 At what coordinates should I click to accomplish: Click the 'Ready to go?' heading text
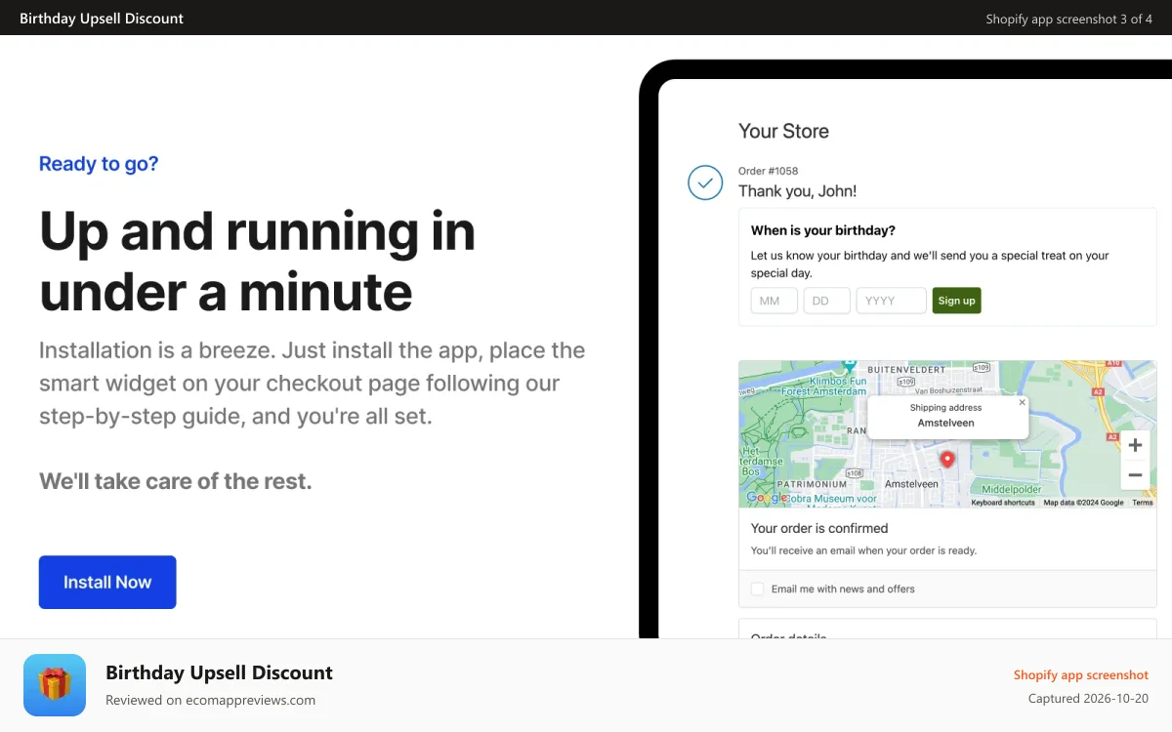point(99,164)
